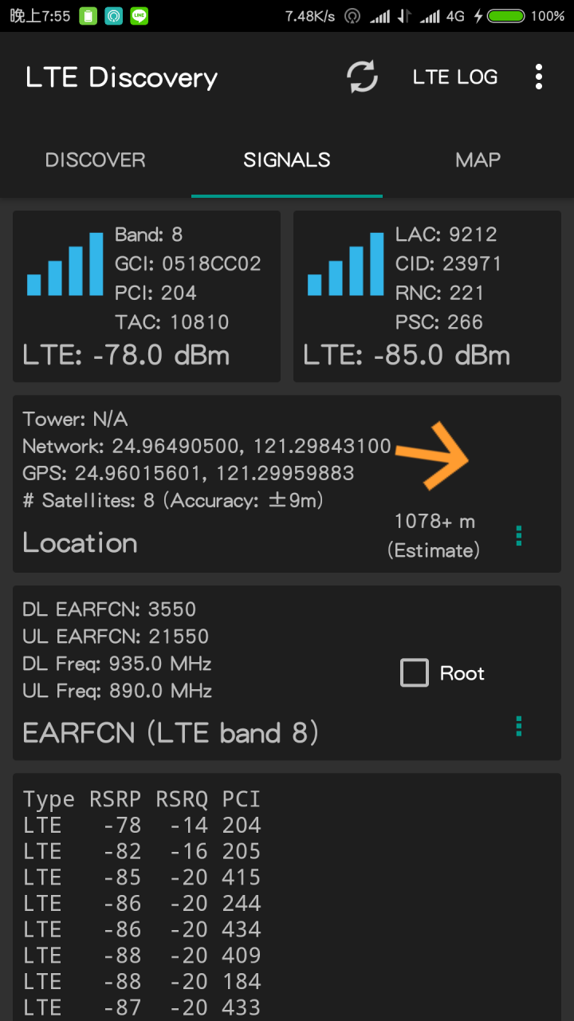Tap signal bars icon for Band 8

coord(65,264)
